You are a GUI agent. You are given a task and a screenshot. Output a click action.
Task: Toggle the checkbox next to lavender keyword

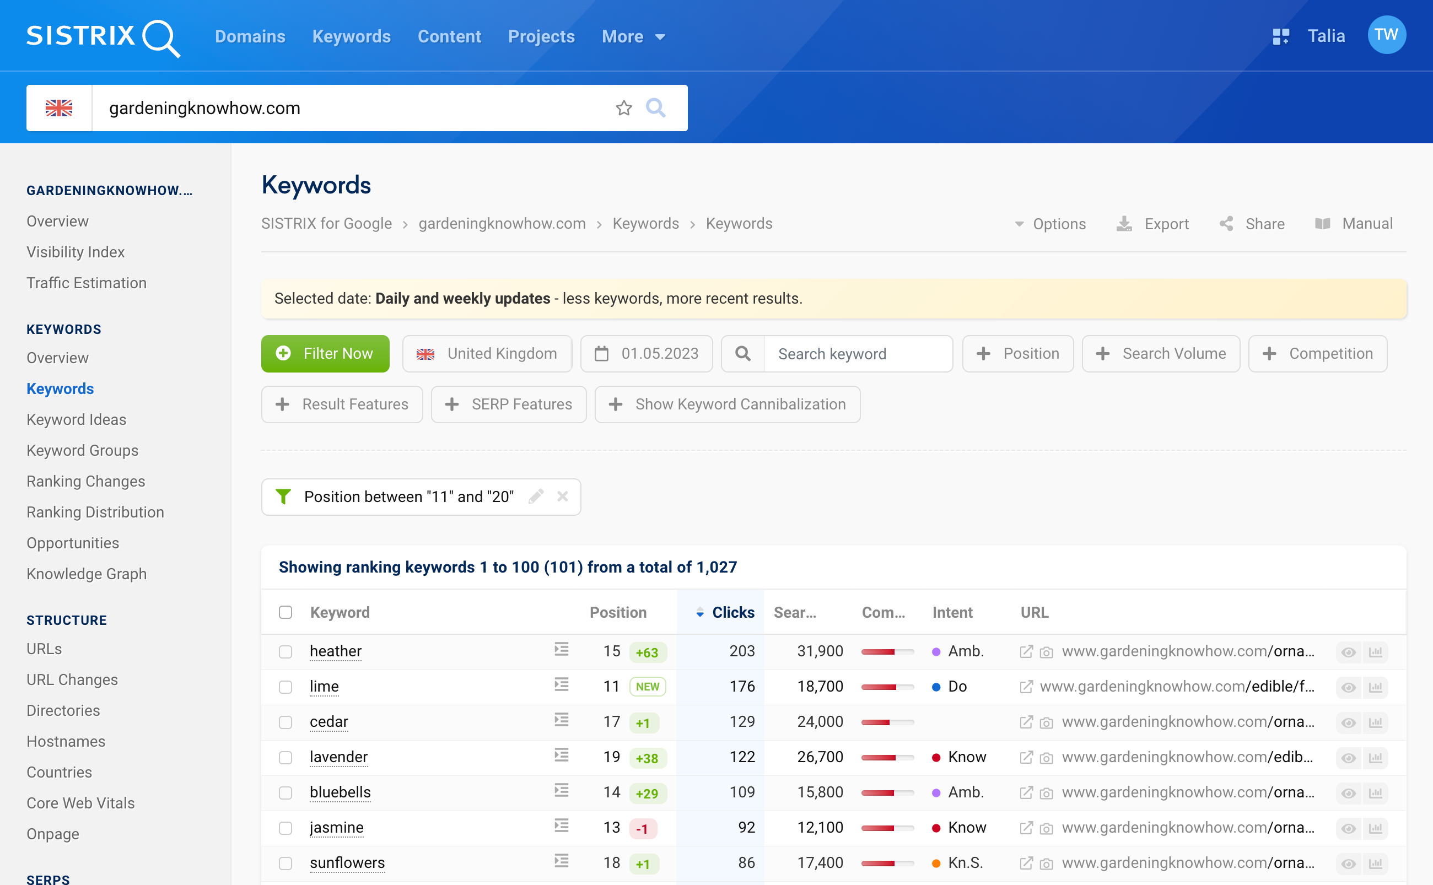pyautogui.click(x=285, y=756)
